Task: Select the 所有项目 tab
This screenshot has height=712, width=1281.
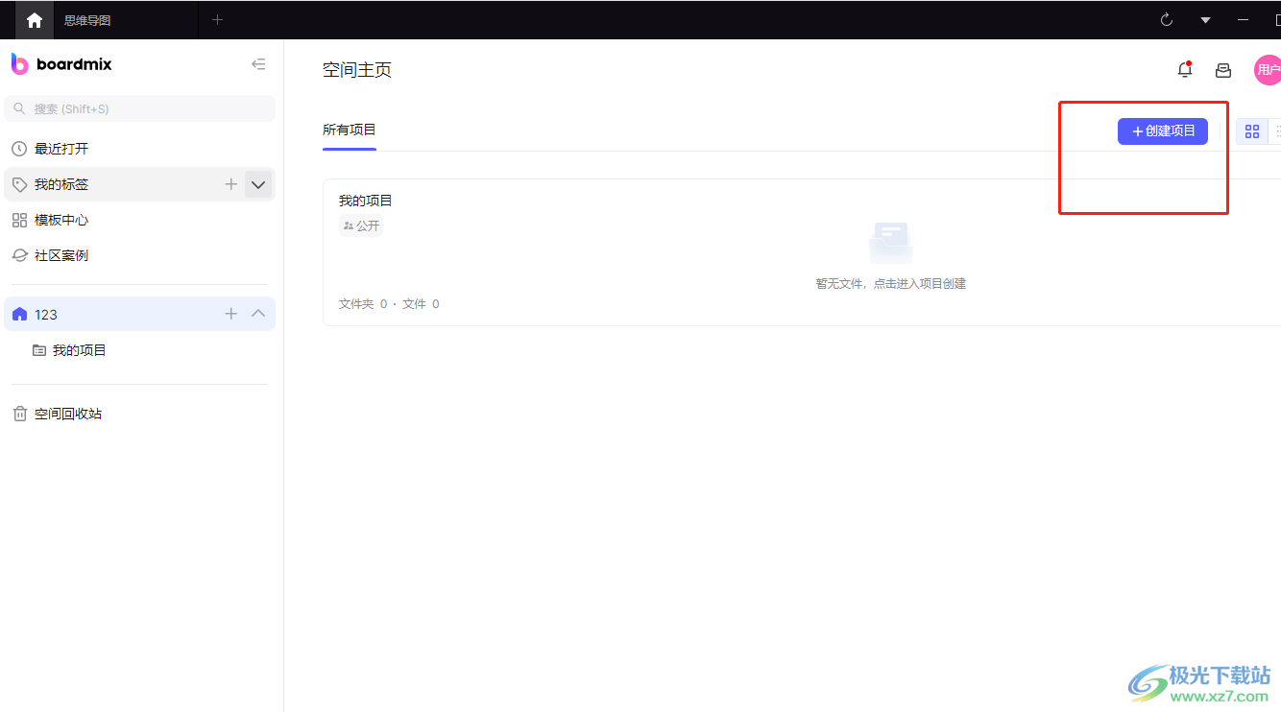Action: click(350, 131)
